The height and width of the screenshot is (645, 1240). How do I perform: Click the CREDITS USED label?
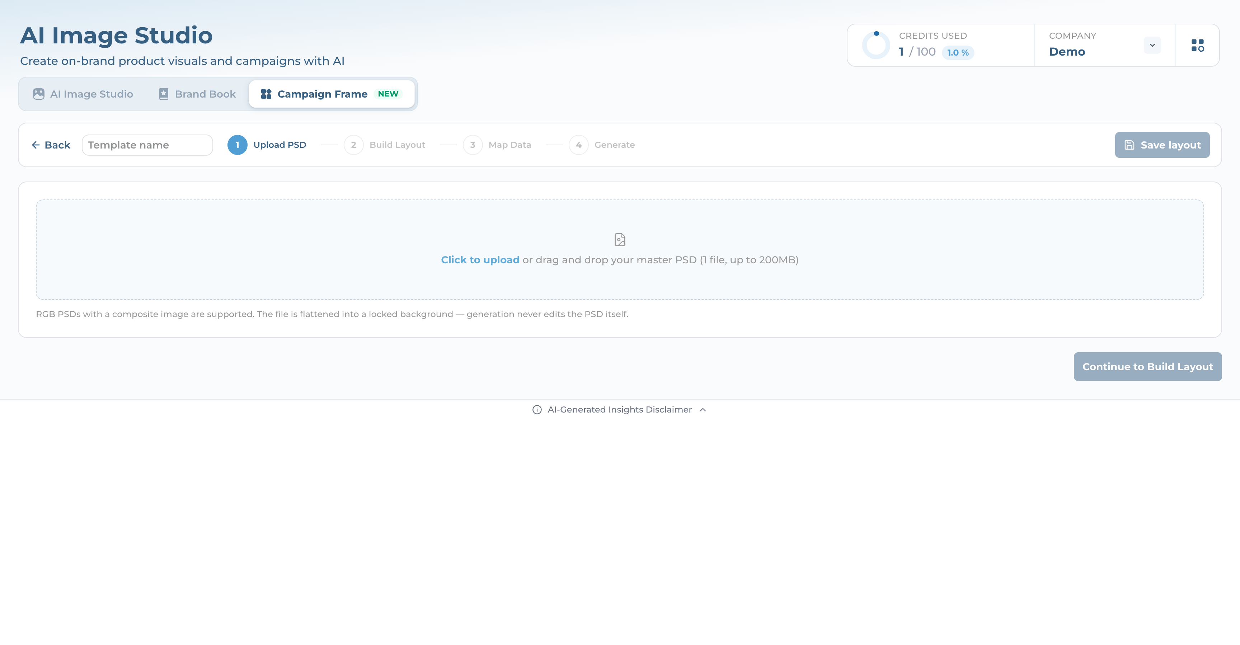click(x=933, y=36)
